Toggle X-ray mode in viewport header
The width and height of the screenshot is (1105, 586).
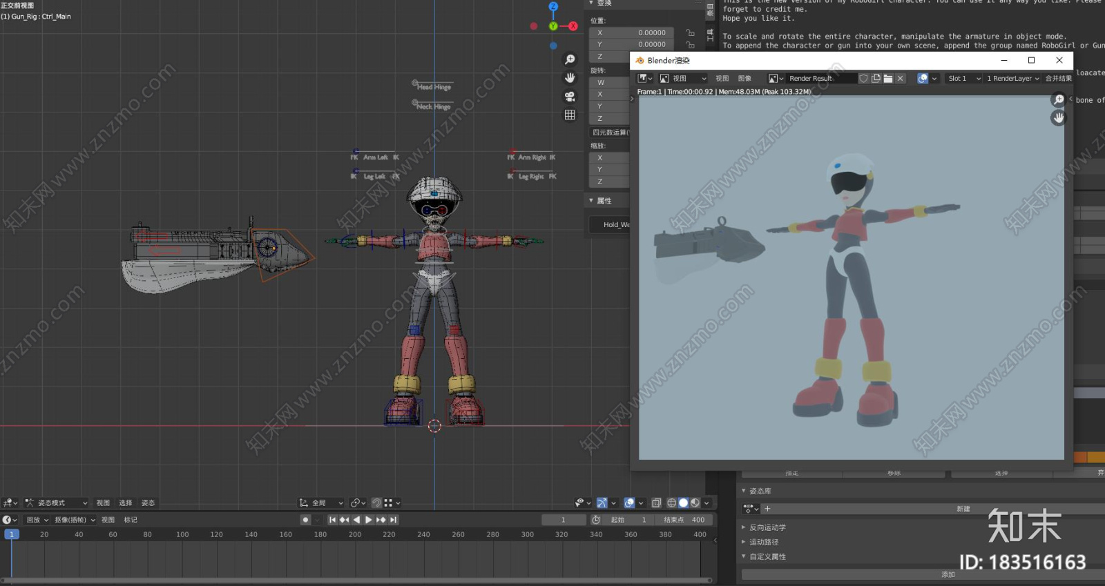pyautogui.click(x=657, y=503)
